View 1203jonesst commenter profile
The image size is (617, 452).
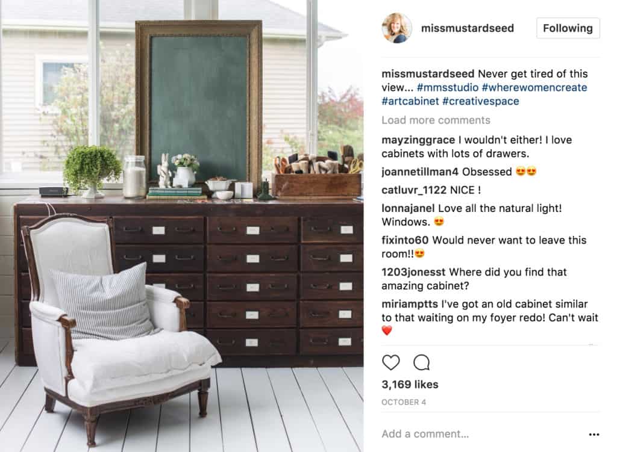tap(413, 272)
